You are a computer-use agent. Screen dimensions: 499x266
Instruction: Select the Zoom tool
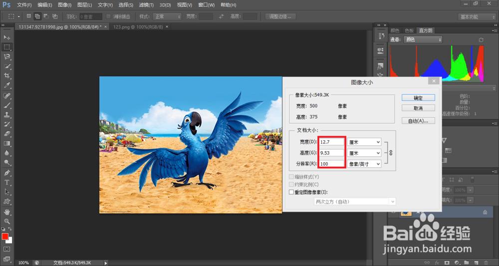(x=6, y=221)
